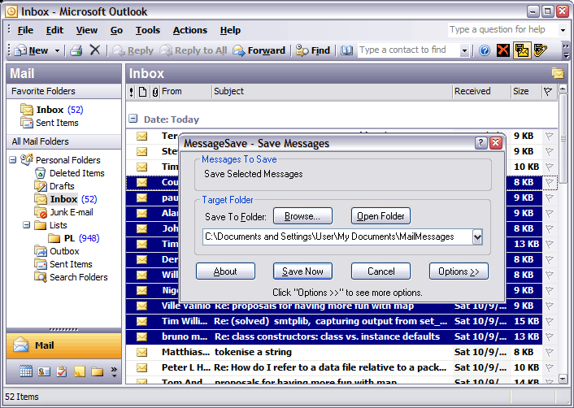This screenshot has height=408, width=574.
Task: Click the red X add-in toolbar icon
Action: pos(503,50)
